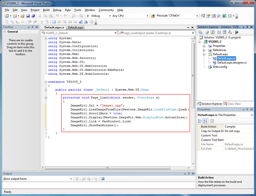
Task: Open the Page_Load member dropdown
Action: [193, 33]
